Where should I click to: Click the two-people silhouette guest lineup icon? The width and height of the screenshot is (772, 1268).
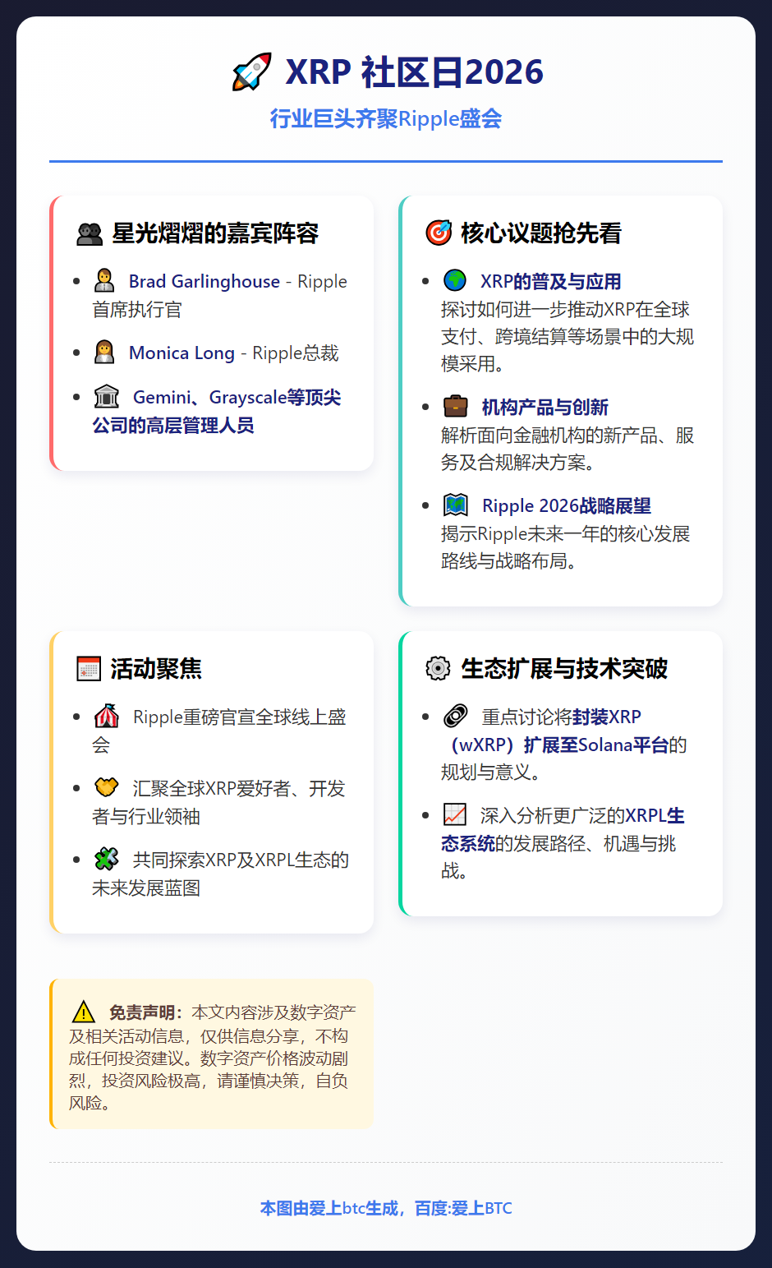point(90,234)
